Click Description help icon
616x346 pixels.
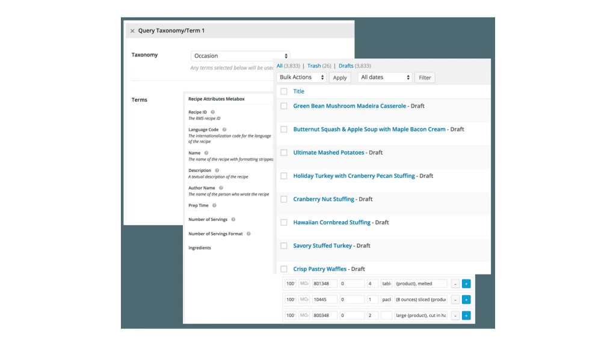(x=217, y=171)
